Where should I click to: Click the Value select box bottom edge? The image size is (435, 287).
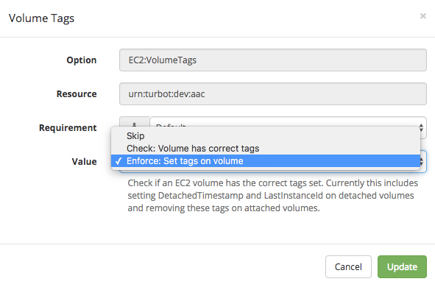click(x=273, y=170)
